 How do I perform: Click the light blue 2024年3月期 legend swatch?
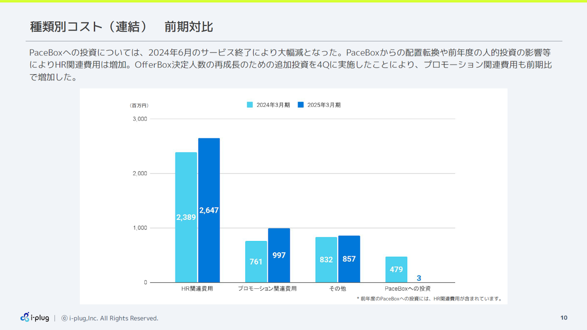click(x=250, y=104)
